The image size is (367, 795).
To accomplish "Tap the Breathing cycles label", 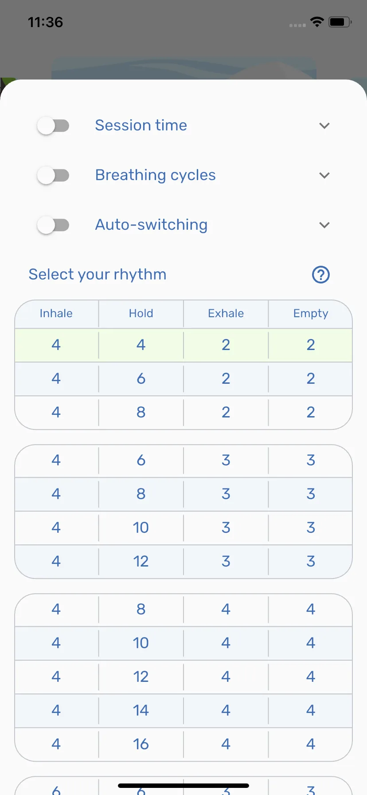I will [156, 175].
